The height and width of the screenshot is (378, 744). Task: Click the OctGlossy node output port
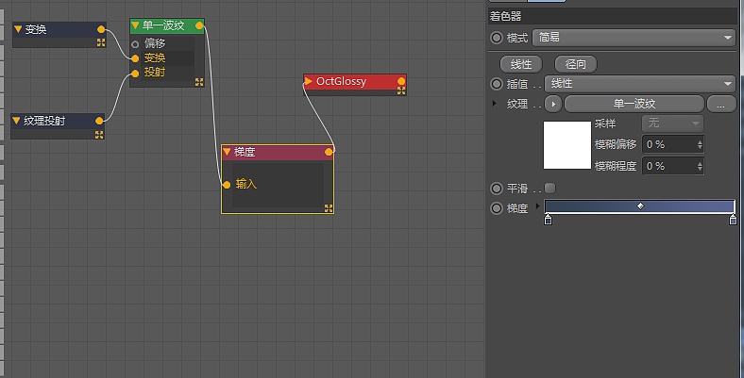tap(401, 81)
